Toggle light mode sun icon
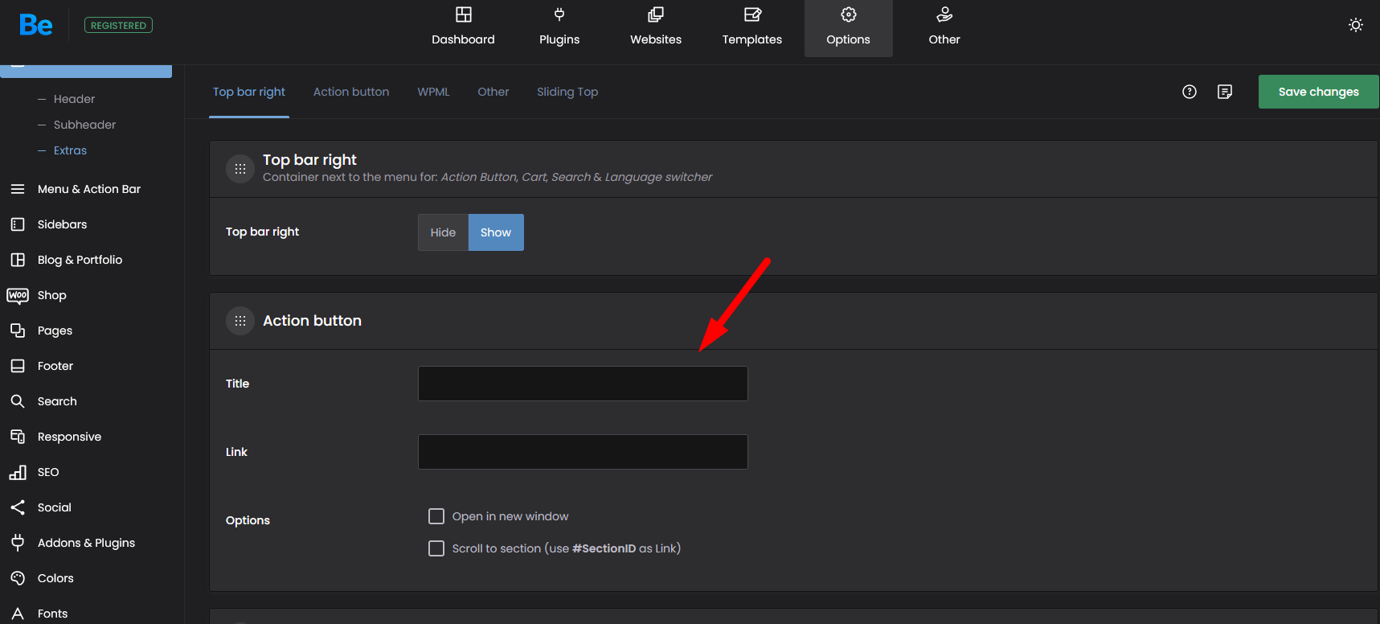 click(1356, 25)
